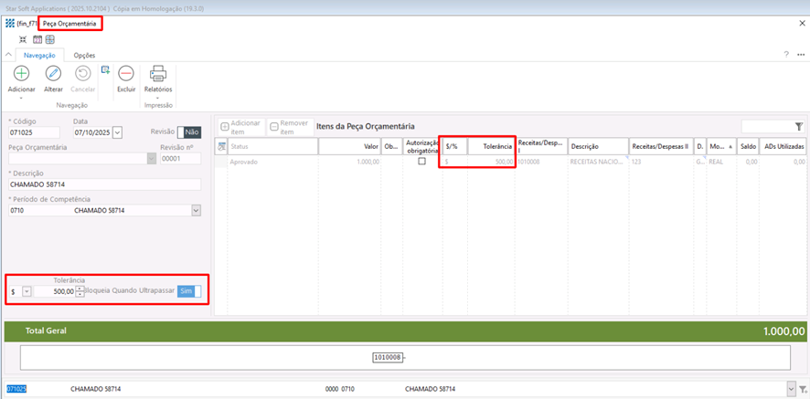
Task: Click the calendar icon in quick toolbar
Action: [x=37, y=40]
